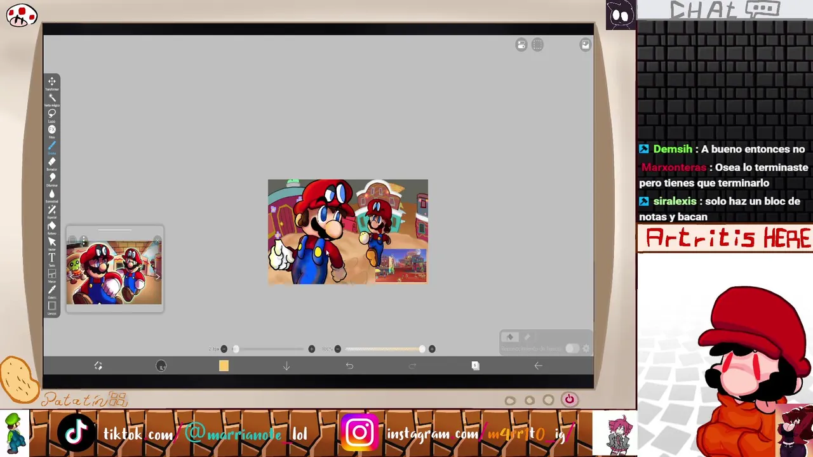This screenshot has width=813, height=457.
Task: Click the tiktok.com/@marrianote_lol link text
Action: pyautogui.click(x=205, y=435)
